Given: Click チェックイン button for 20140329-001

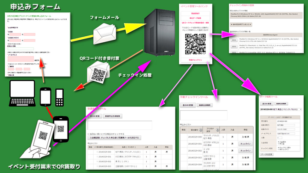Looking at the screenshot, I should click(x=246, y=144).
